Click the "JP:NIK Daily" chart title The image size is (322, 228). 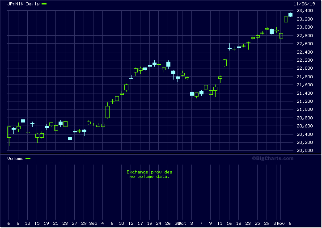(x=23, y=4)
